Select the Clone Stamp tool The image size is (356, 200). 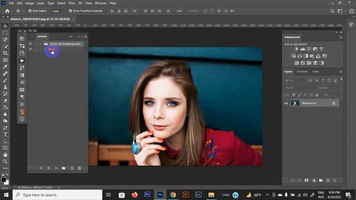click(x=5, y=87)
